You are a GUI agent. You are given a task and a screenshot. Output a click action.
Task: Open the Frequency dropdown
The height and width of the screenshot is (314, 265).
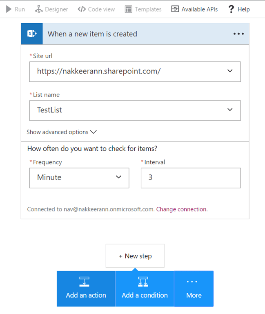coord(119,177)
